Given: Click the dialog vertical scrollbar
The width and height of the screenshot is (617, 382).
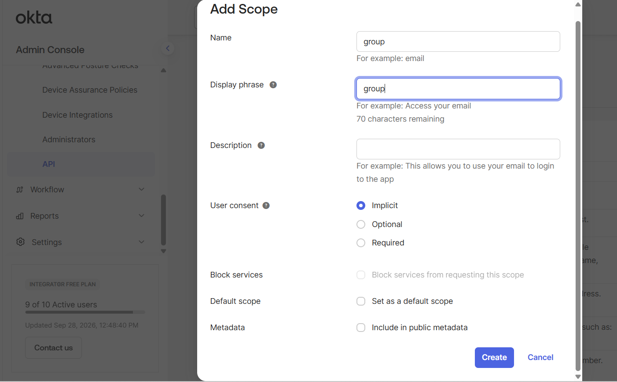Looking at the screenshot, I should [578, 195].
